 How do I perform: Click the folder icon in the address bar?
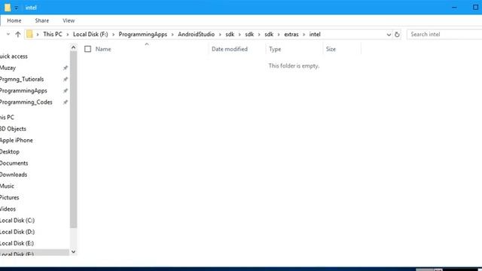(x=29, y=34)
